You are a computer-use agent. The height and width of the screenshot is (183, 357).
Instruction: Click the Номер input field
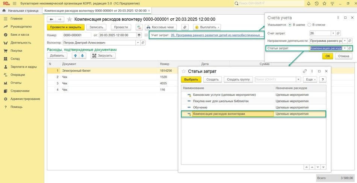[77, 35]
